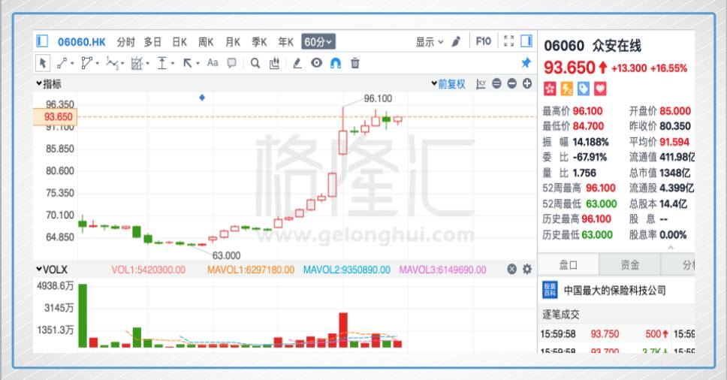727x380 pixels.
Task: Click the blue diamond chart marker
Action: [202, 98]
